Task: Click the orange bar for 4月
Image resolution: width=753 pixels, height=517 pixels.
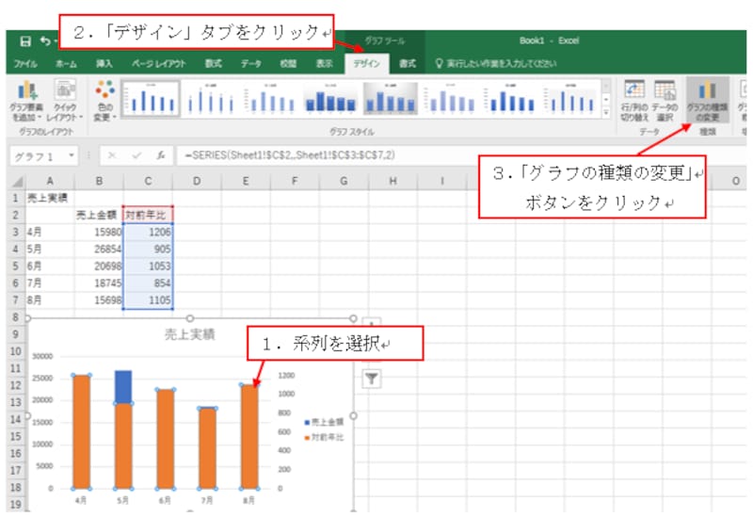Action: click(x=81, y=432)
